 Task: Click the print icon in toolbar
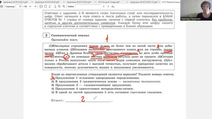click(x=1, y=7)
